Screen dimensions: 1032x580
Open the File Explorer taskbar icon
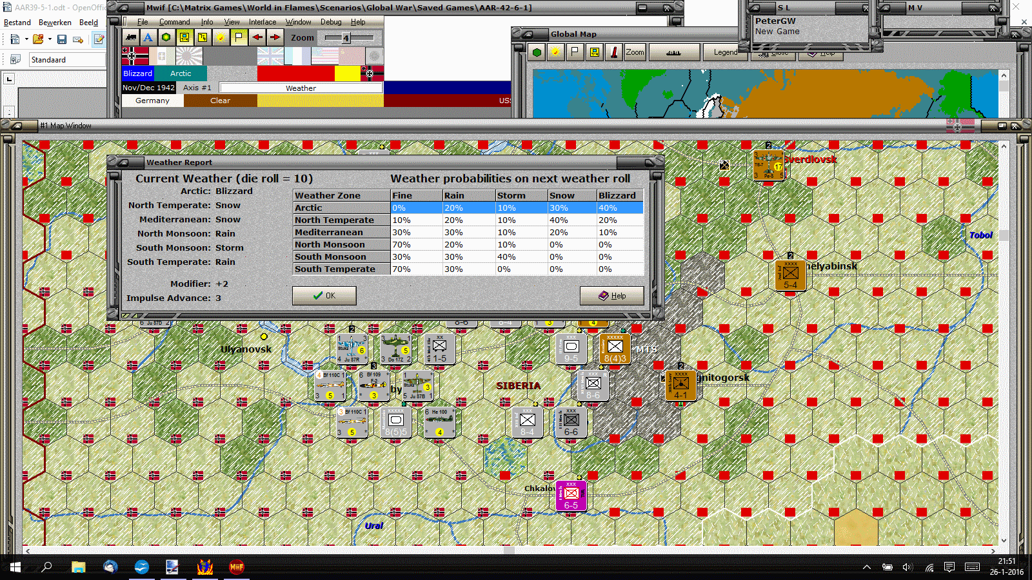[78, 567]
